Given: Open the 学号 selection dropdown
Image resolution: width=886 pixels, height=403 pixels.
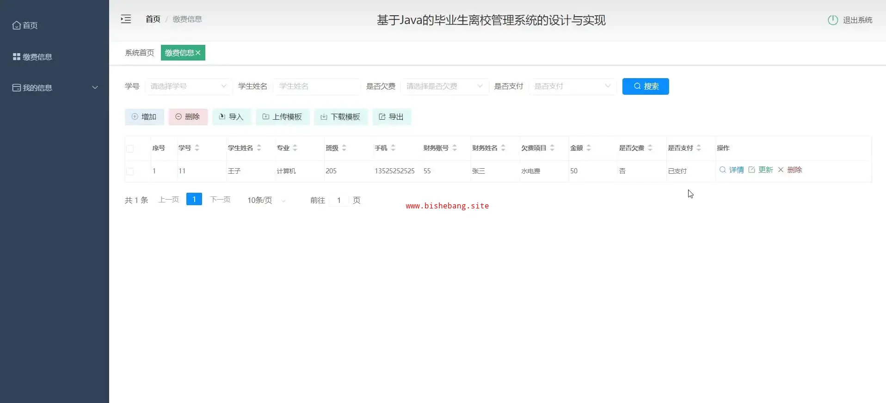Looking at the screenshot, I should coord(188,86).
